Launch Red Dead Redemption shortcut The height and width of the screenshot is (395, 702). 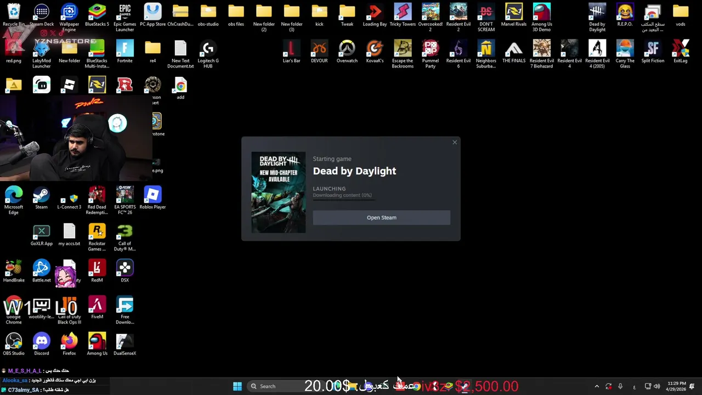(97, 200)
